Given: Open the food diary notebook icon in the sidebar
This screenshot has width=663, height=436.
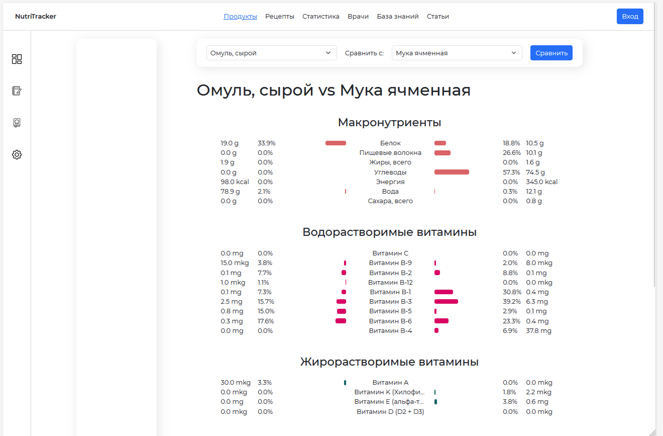Looking at the screenshot, I should coord(17,91).
